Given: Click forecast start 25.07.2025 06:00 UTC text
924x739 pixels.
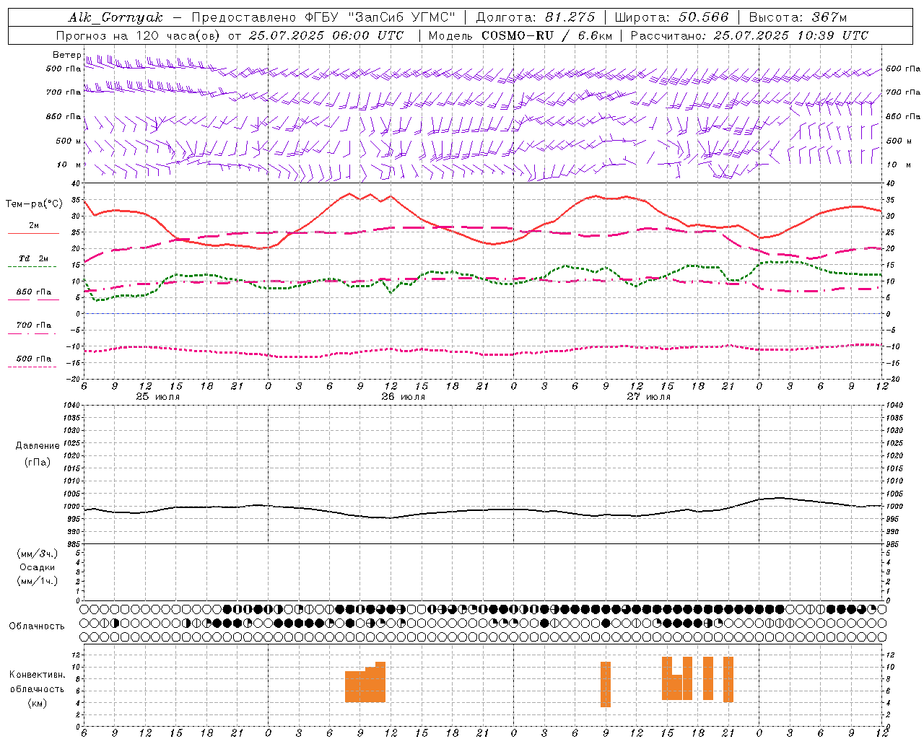Looking at the screenshot, I should tap(326, 35).
